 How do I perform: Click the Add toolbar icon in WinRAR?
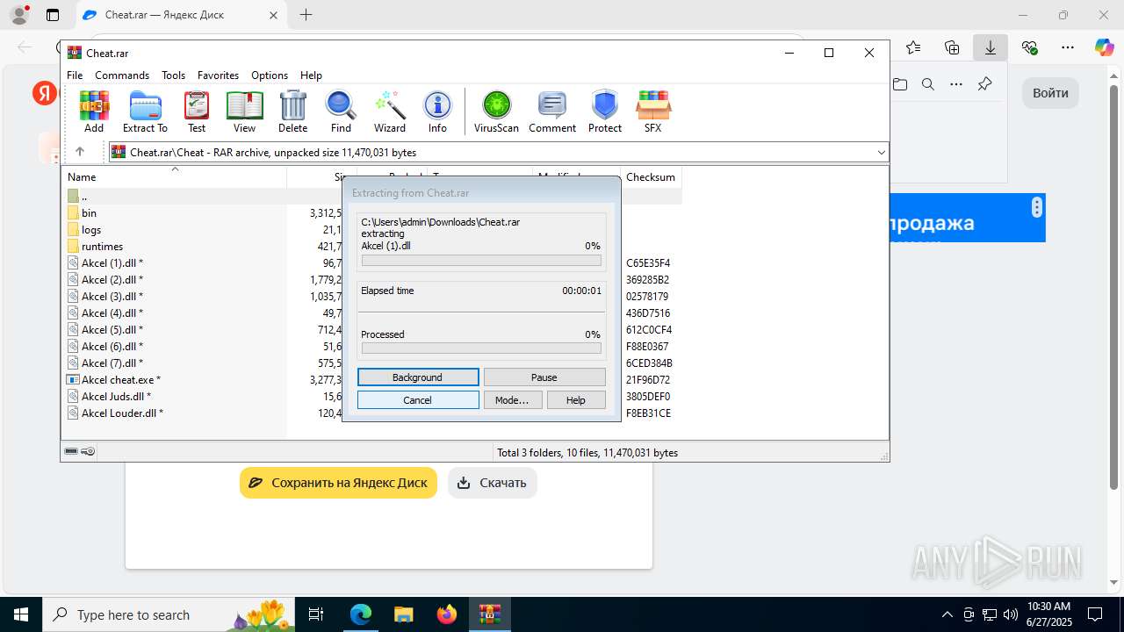(x=94, y=111)
